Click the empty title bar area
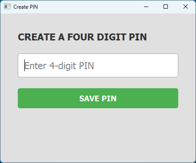The width and height of the screenshot is (196, 163). click(x=90, y=7)
